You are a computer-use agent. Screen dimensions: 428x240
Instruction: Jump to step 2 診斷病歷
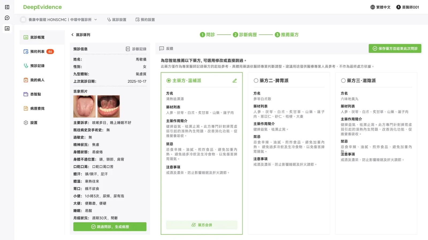245,35
